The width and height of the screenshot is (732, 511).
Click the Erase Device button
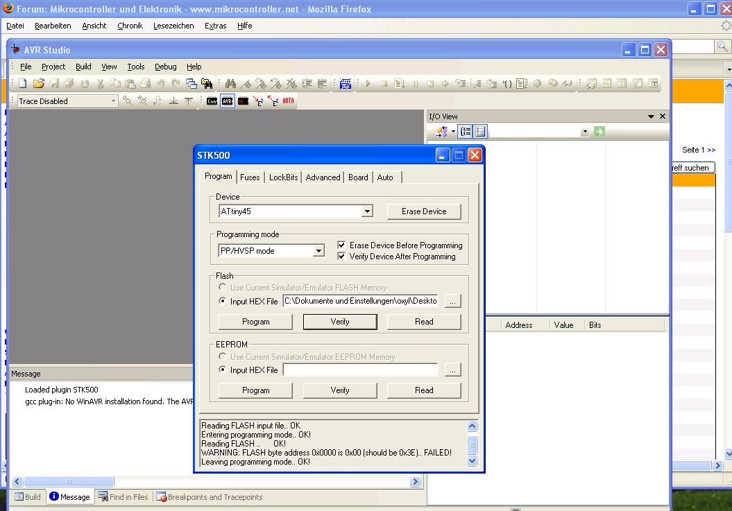(x=424, y=211)
